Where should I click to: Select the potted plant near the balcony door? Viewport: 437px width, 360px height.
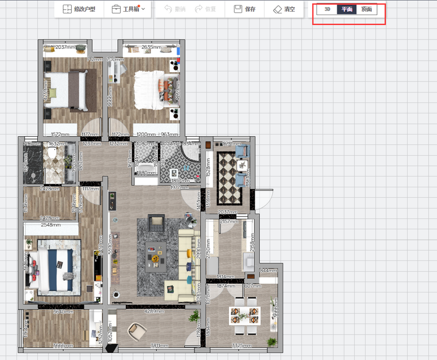tap(195, 316)
